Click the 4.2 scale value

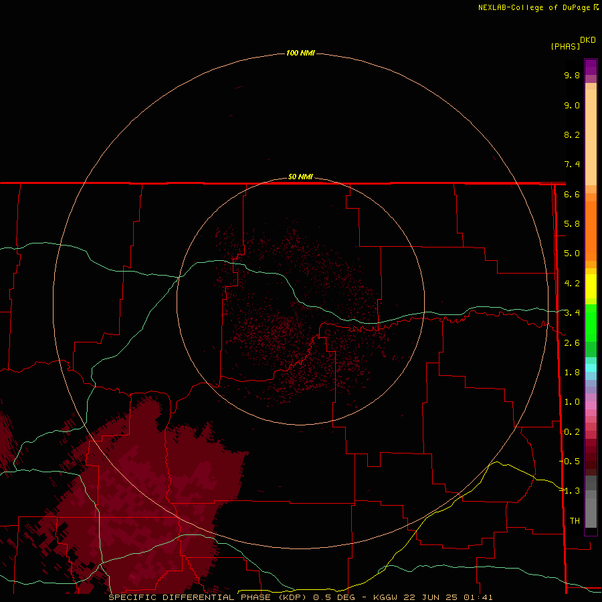coord(572,284)
